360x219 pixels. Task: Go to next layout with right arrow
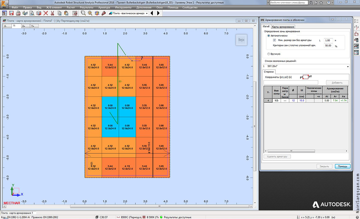[158, 13]
